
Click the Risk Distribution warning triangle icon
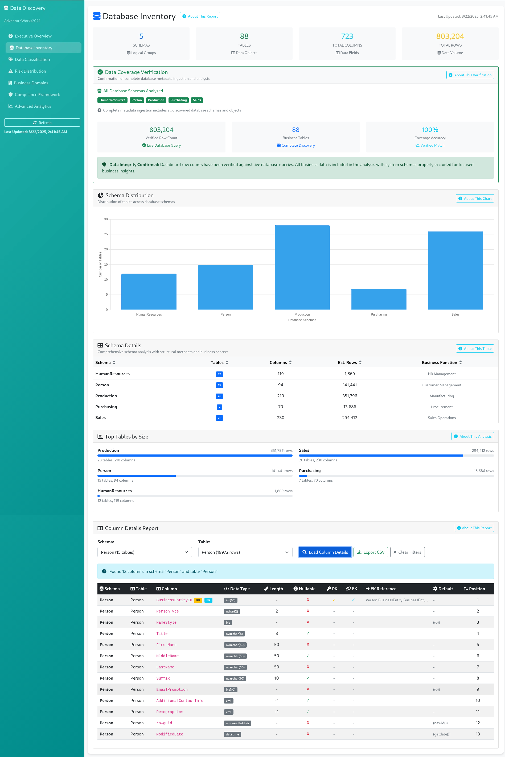point(11,71)
